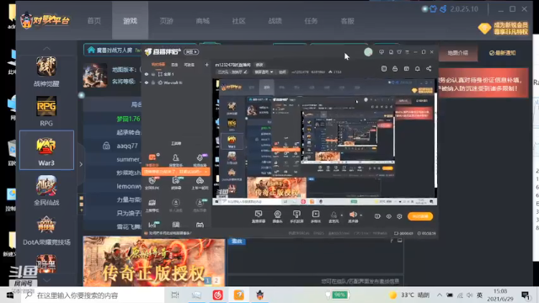This screenshot has height=303, width=539.
Task: Open the RPG game category
Action: tap(46, 111)
